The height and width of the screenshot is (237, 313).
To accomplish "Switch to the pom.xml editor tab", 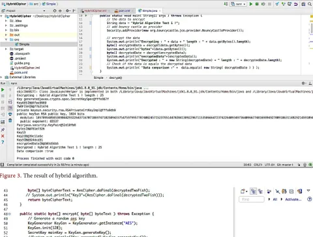I will (123, 10).
